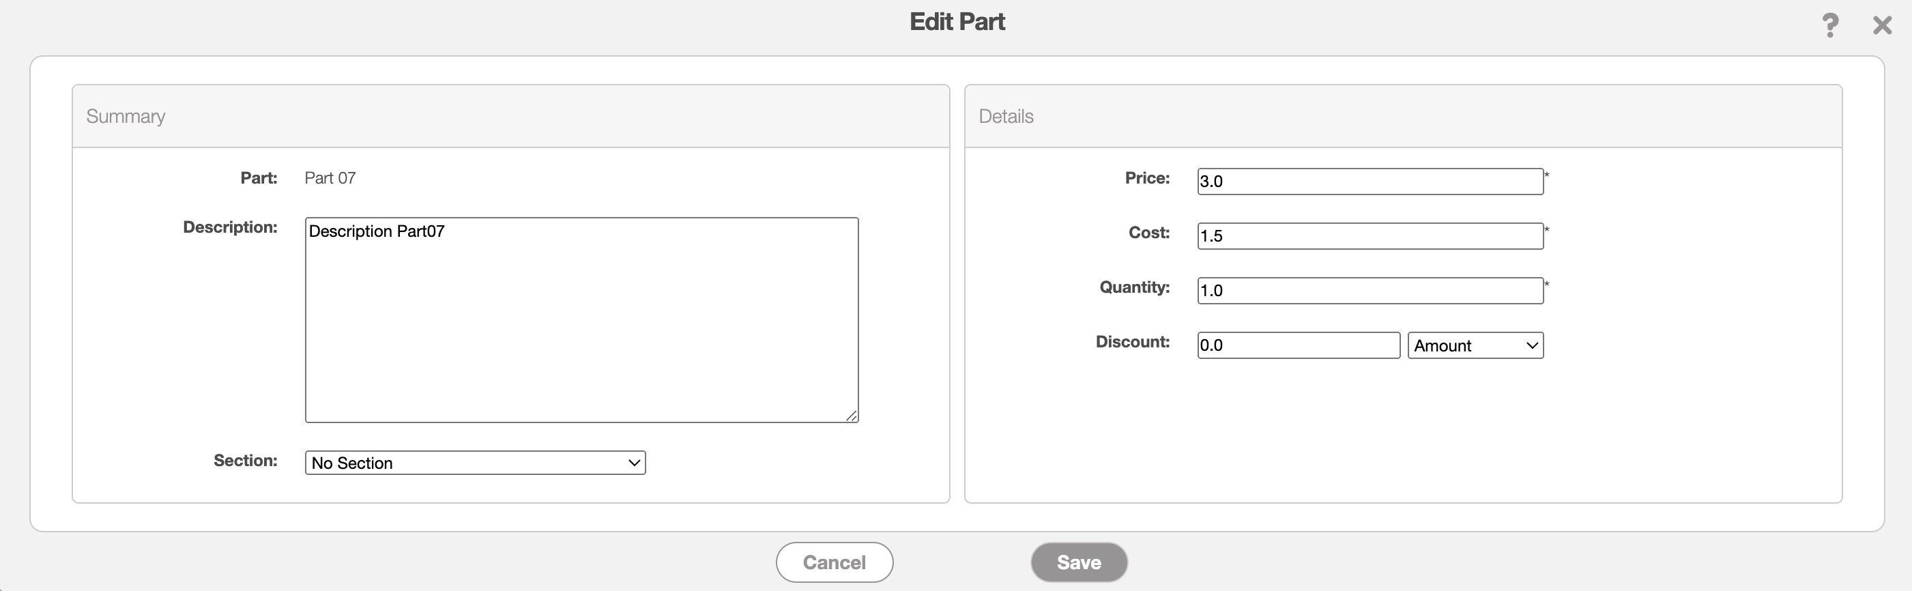Click the Description field label
Screen dimensions: 1912x591
[230, 227]
